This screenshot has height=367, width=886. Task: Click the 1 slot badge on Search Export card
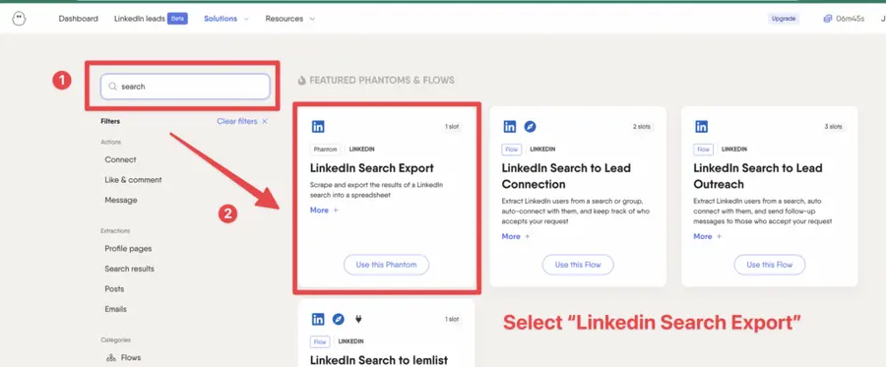452,127
